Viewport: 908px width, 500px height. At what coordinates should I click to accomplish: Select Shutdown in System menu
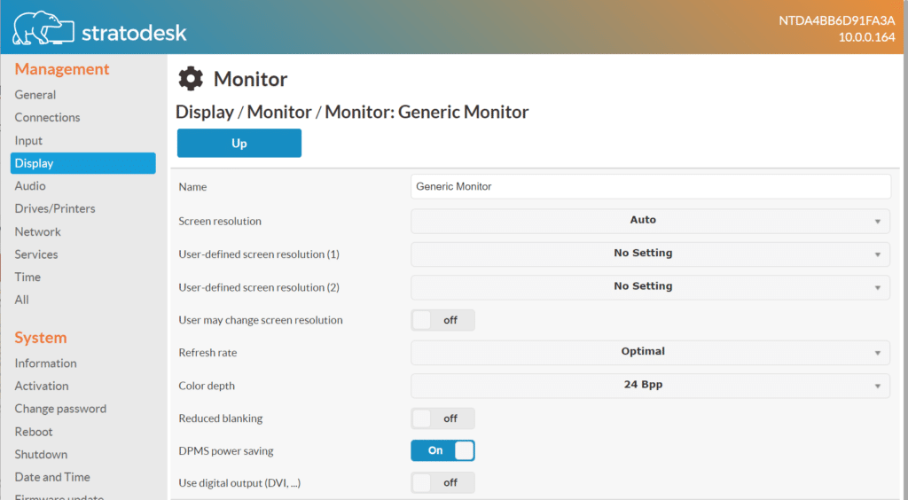pyautogui.click(x=41, y=454)
